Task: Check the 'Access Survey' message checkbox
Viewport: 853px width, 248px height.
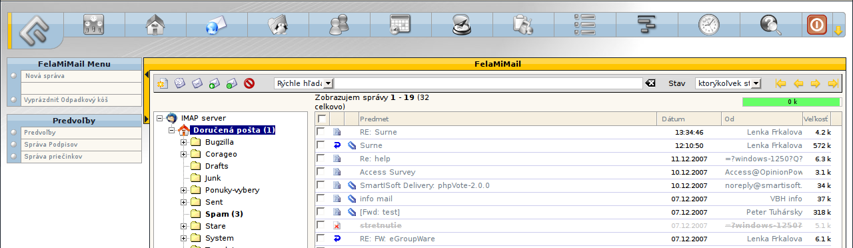Action: (321, 171)
